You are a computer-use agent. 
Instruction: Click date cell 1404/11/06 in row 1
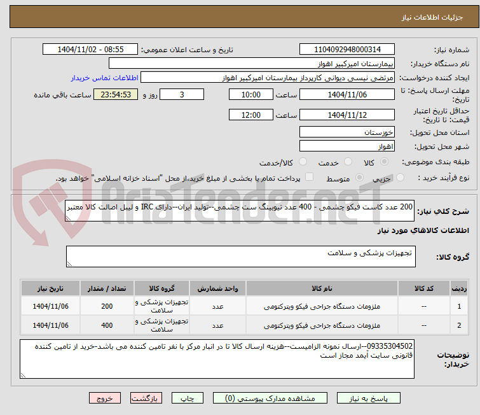(50, 306)
